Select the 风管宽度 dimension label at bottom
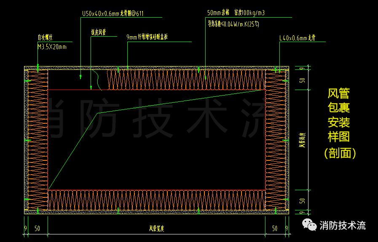 pyautogui.click(x=156, y=229)
